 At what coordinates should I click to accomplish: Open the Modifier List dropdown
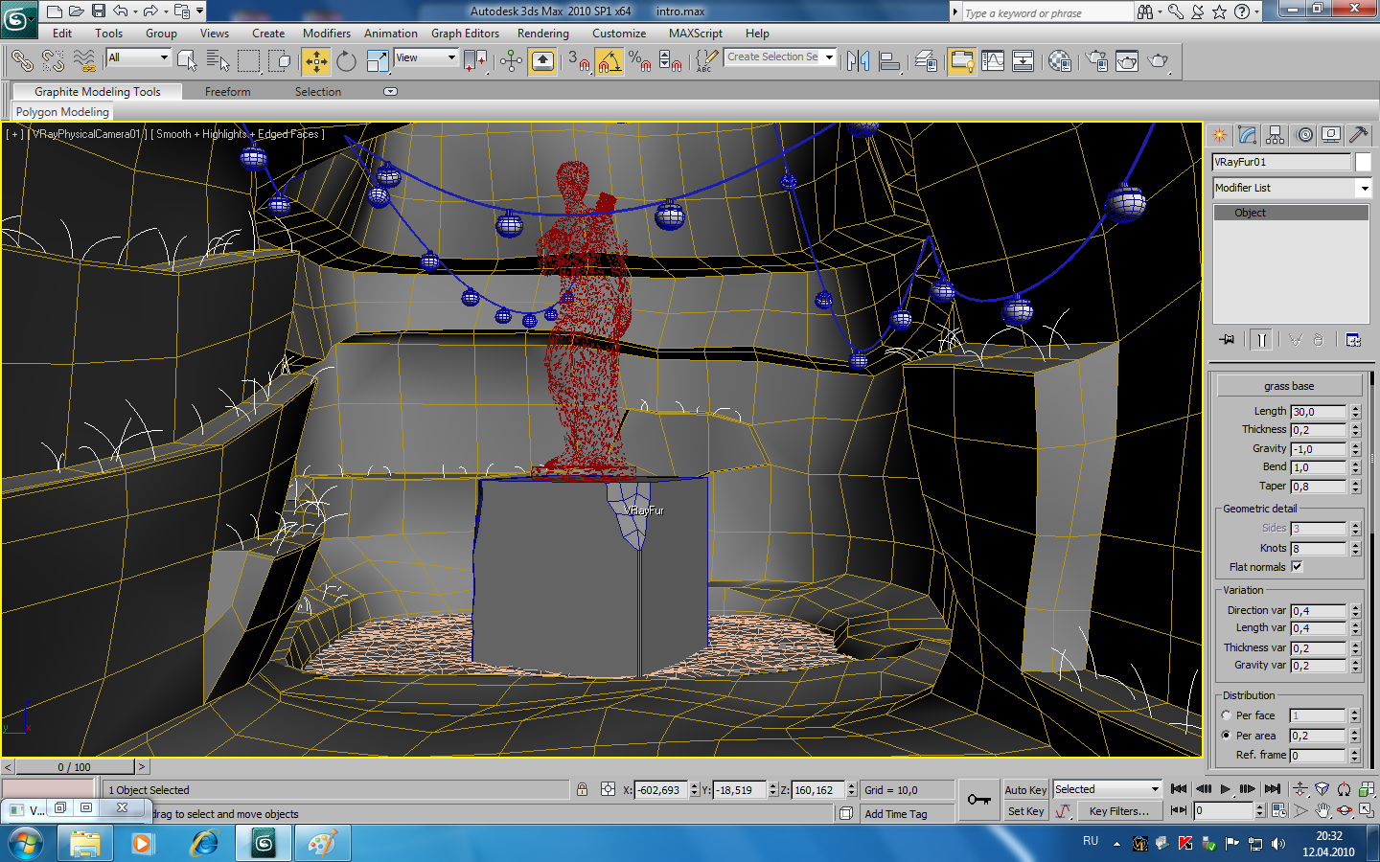(x=1365, y=188)
